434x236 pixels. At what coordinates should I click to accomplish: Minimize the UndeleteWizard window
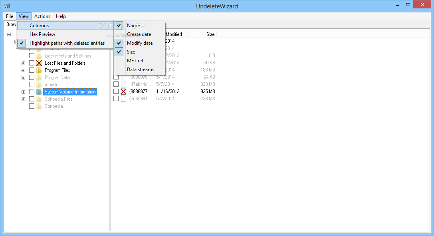[x=397, y=5]
